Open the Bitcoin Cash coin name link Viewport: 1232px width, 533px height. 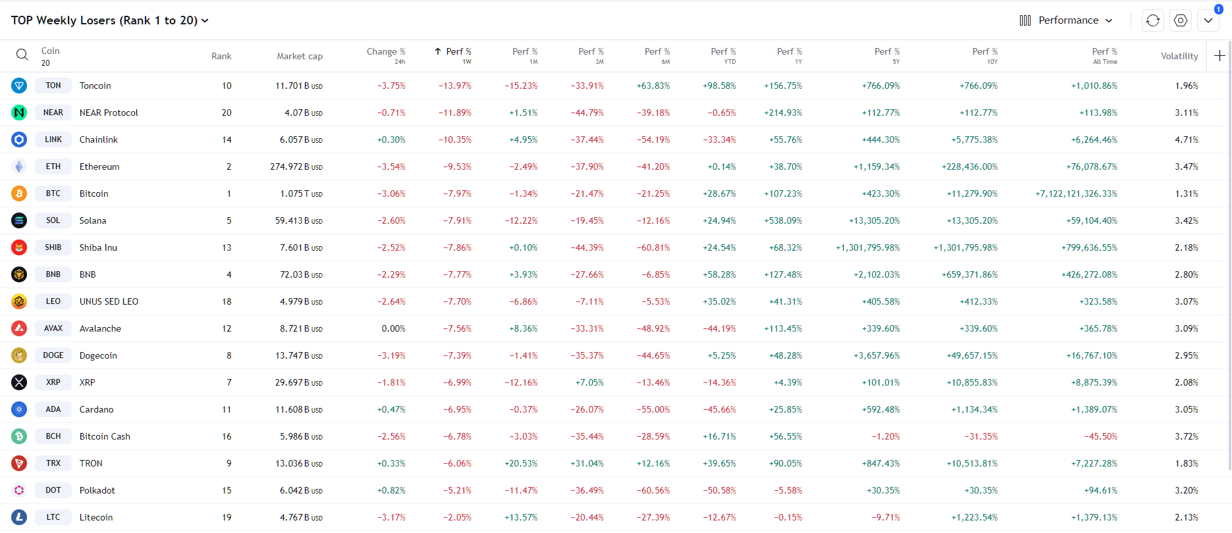105,436
